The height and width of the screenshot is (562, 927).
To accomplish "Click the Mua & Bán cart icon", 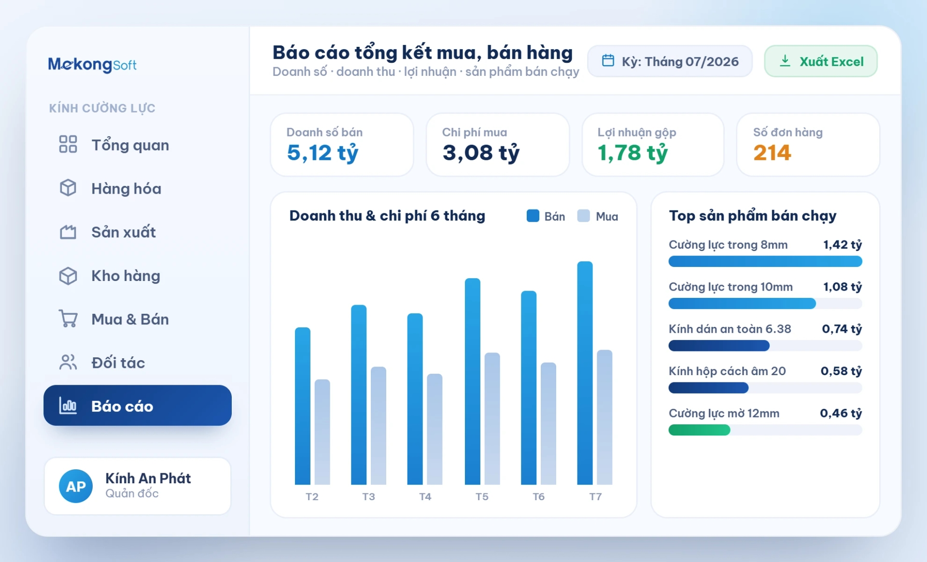I will 68,319.
